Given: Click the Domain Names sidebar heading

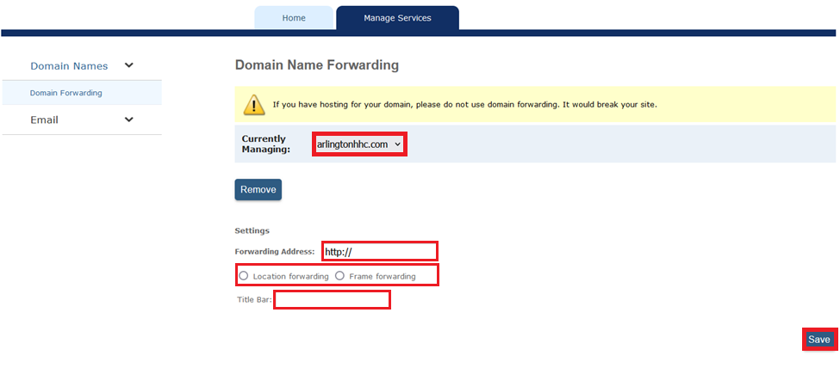Looking at the screenshot, I should click(x=69, y=66).
